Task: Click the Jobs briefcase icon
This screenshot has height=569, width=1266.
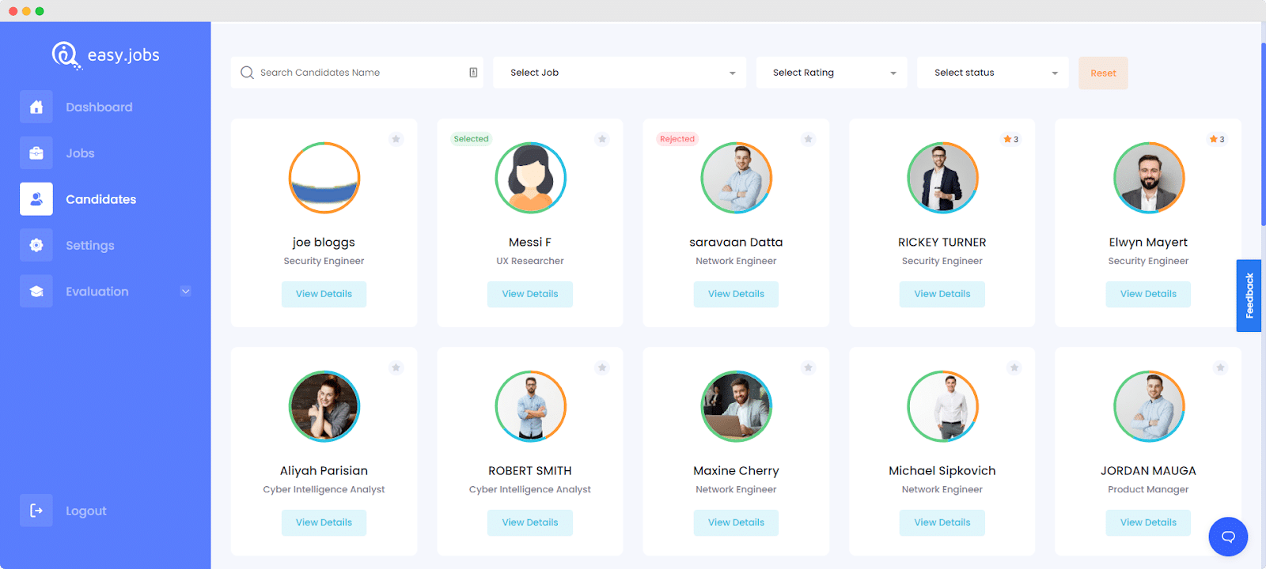Action: tap(36, 153)
